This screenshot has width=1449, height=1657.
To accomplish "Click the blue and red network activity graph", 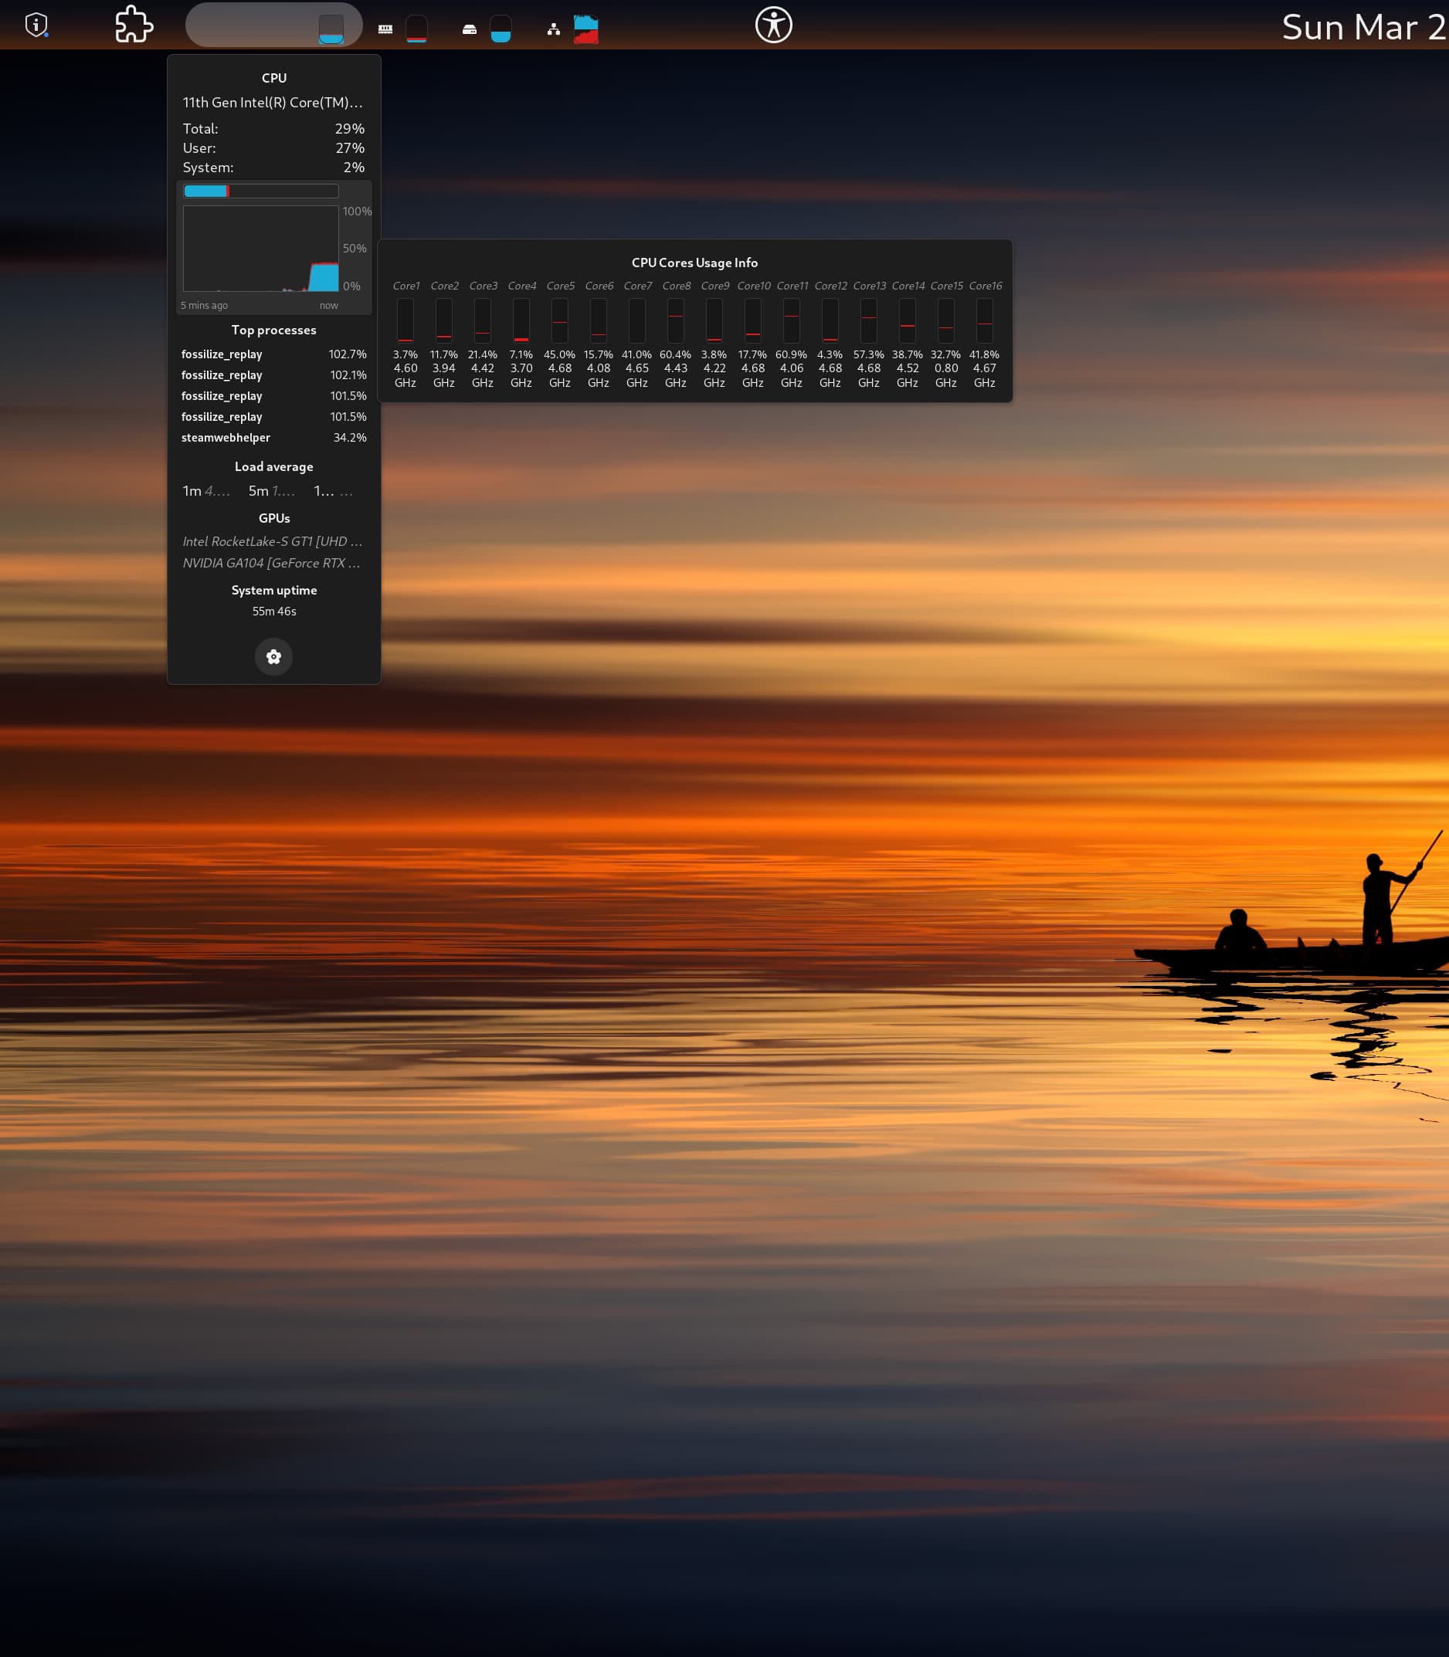I will [x=585, y=29].
